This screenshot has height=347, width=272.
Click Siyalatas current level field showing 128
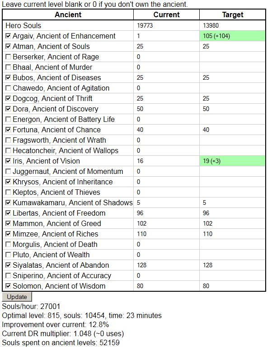166,265
